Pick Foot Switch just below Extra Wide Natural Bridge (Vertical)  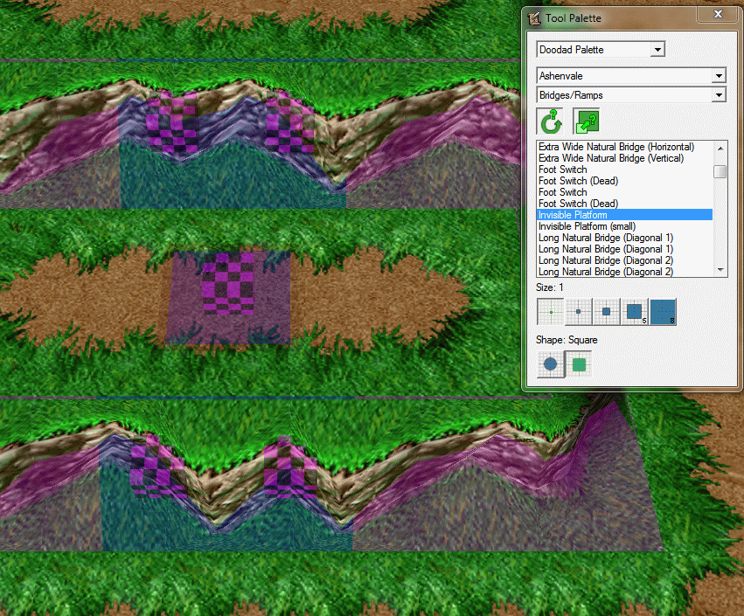point(562,170)
